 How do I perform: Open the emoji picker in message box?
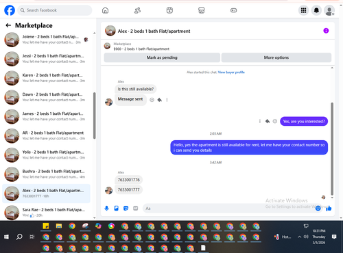tap(318, 208)
